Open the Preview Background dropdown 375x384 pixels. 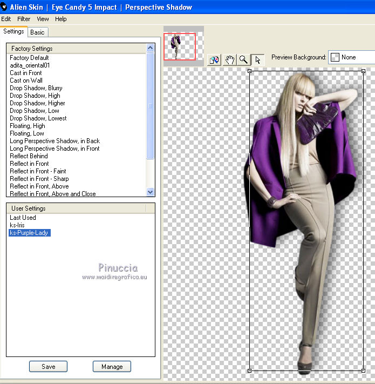[x=351, y=57]
